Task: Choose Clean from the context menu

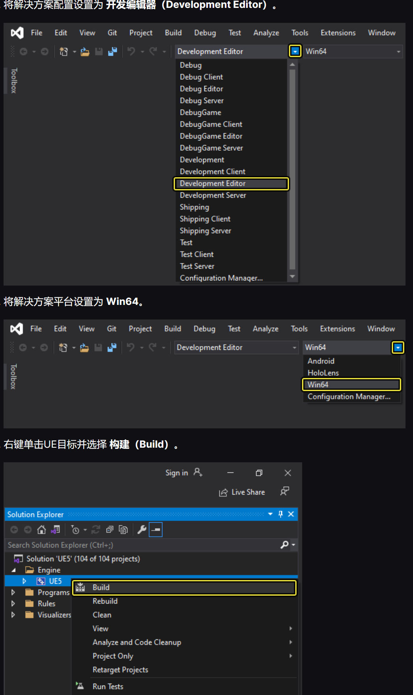Action: coord(184,615)
